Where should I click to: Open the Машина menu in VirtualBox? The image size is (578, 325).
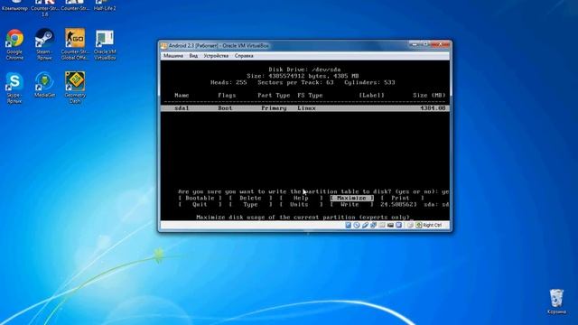(173, 56)
